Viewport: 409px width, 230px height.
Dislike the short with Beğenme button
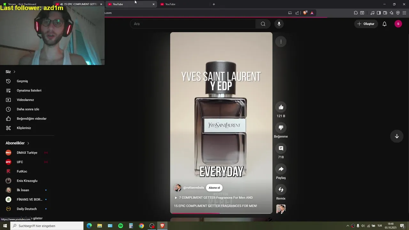(281, 127)
